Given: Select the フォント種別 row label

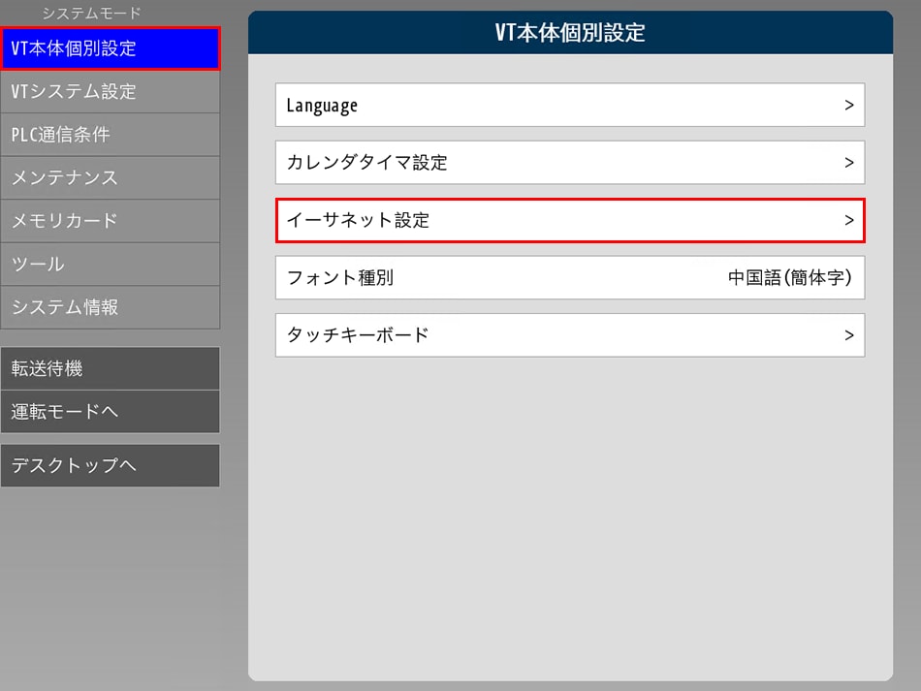Looking at the screenshot, I should [x=339, y=278].
